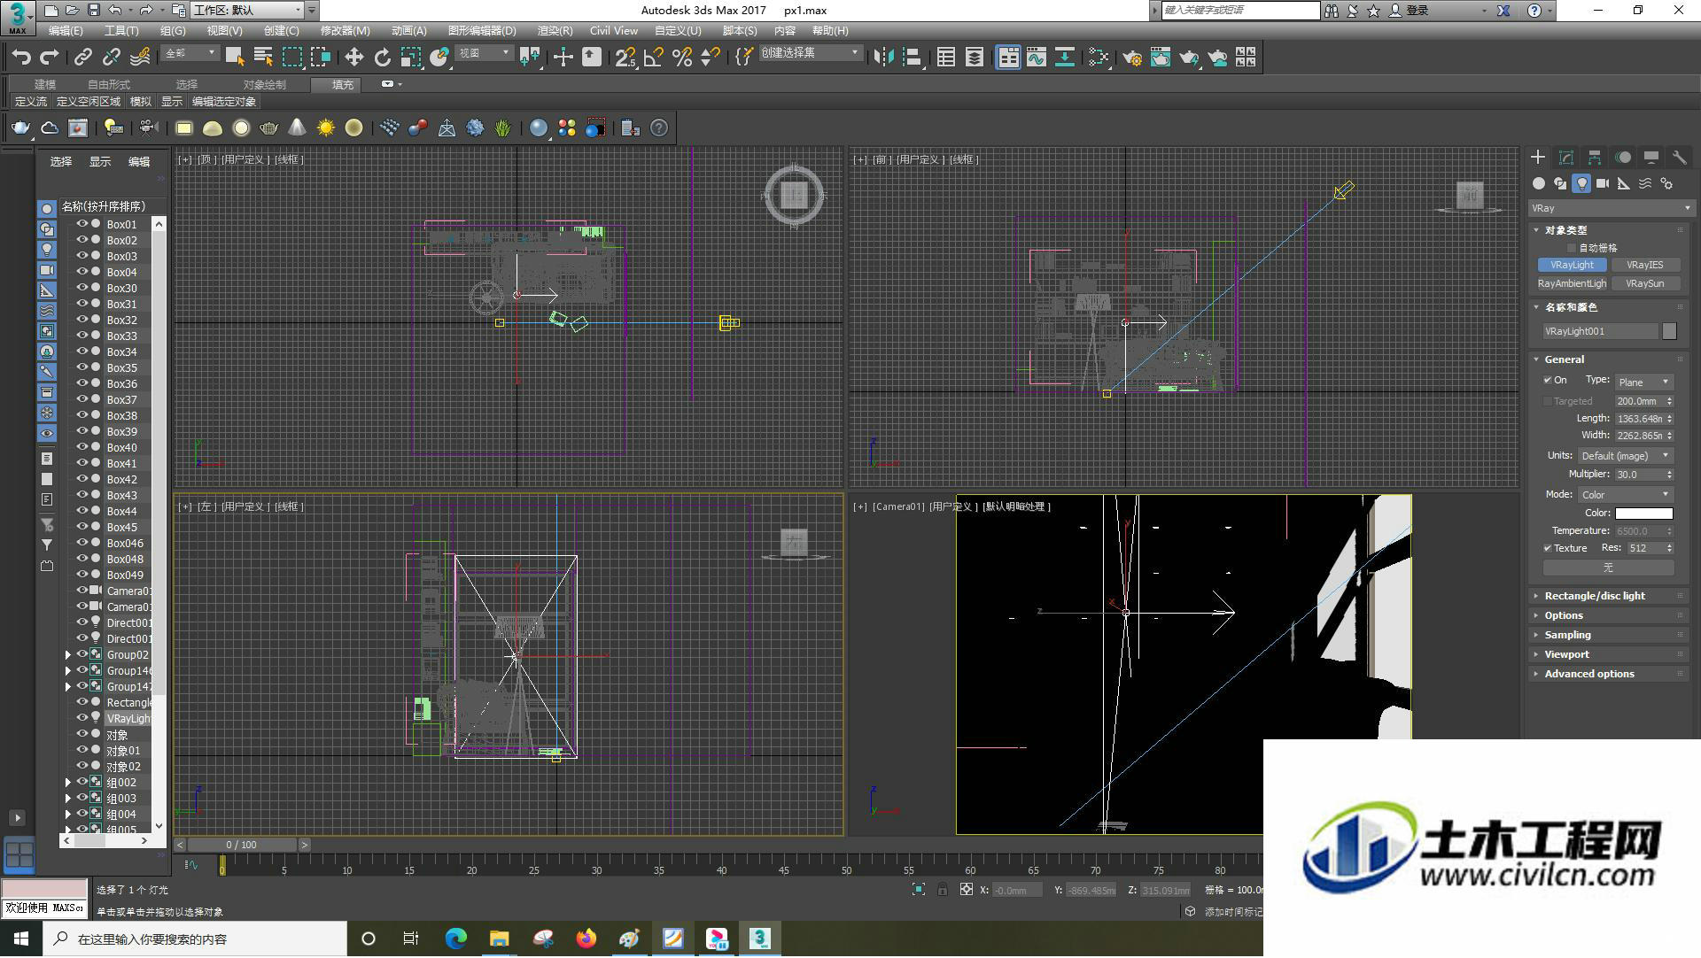Toggle the Percent Snap icon
The width and height of the screenshot is (1701, 958).
(x=682, y=58)
